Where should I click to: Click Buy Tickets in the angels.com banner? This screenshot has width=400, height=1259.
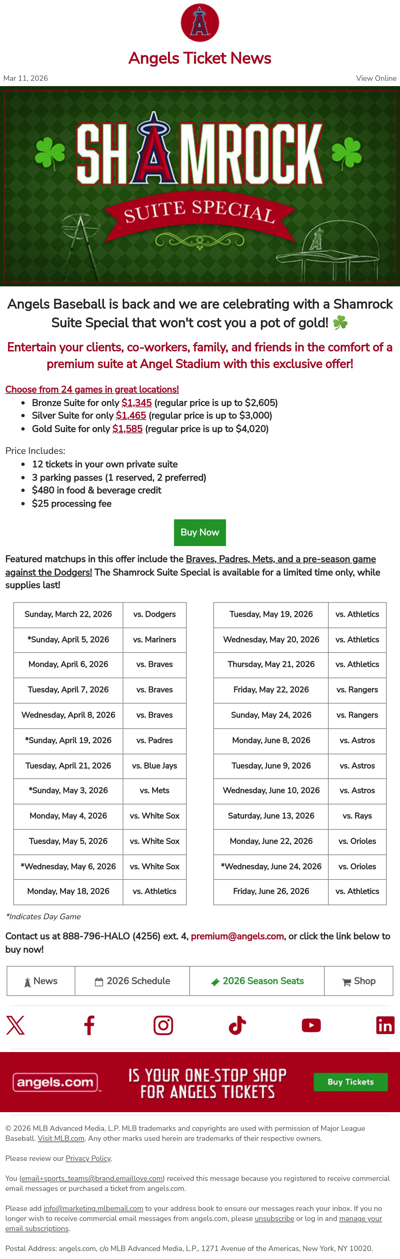pyautogui.click(x=350, y=1081)
